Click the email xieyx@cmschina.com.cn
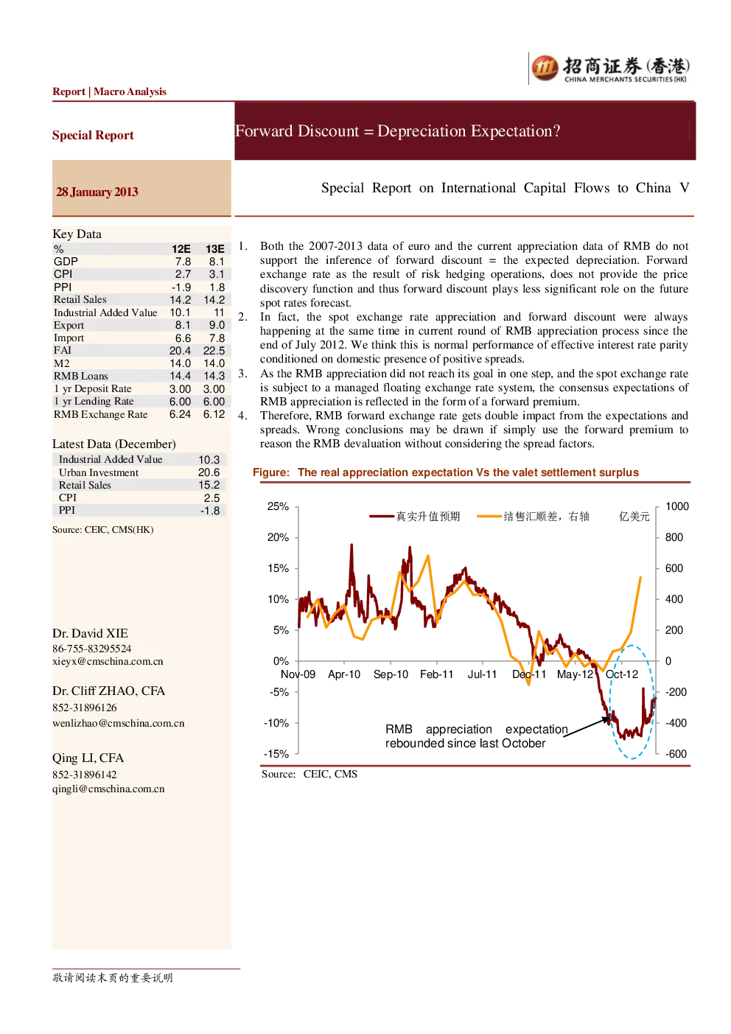The height and width of the screenshot is (1034, 731). pos(108,662)
